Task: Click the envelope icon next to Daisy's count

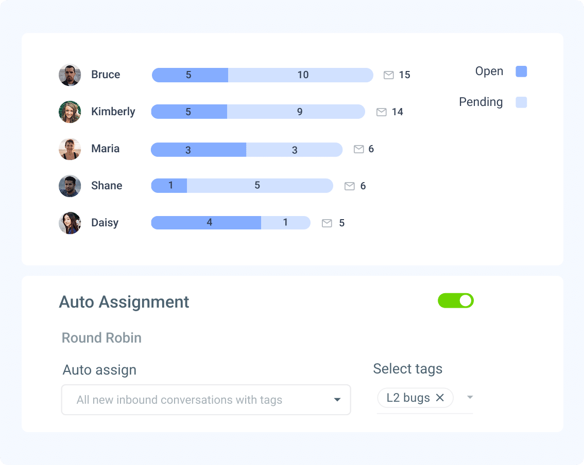Action: [326, 223]
